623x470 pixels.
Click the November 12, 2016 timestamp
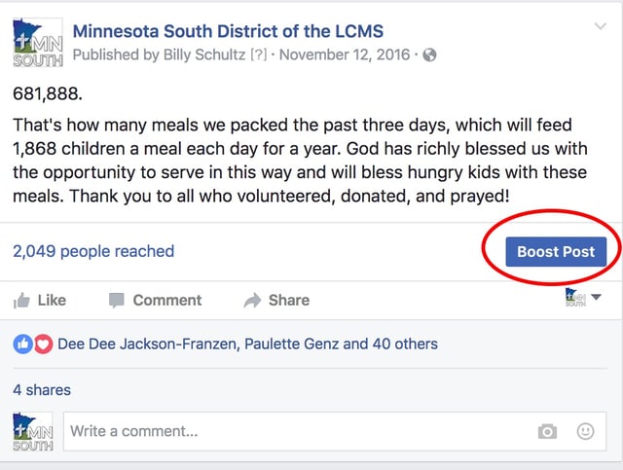point(345,54)
